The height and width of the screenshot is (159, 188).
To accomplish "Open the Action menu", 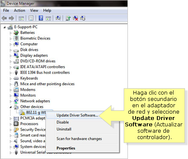I will coord(20,11).
